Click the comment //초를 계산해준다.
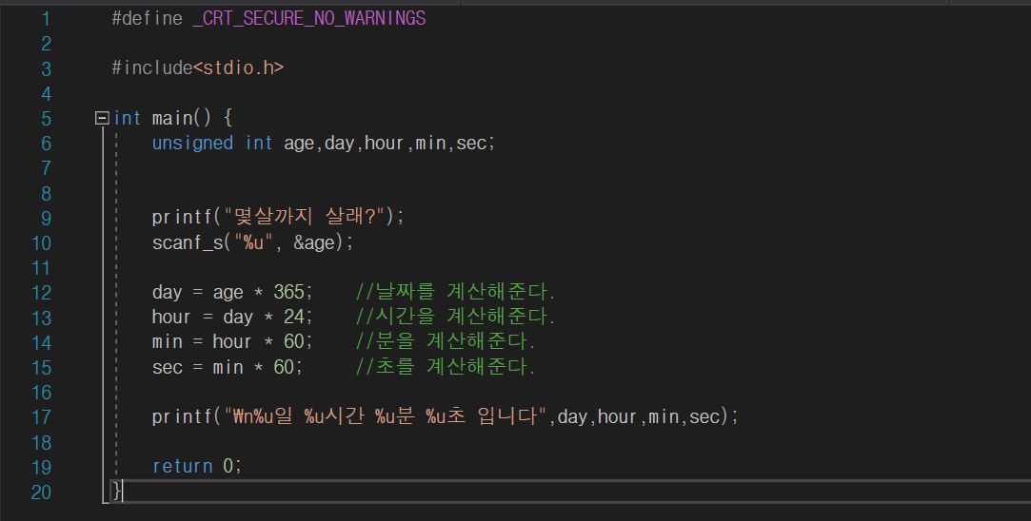The height and width of the screenshot is (521, 1031). point(446,366)
